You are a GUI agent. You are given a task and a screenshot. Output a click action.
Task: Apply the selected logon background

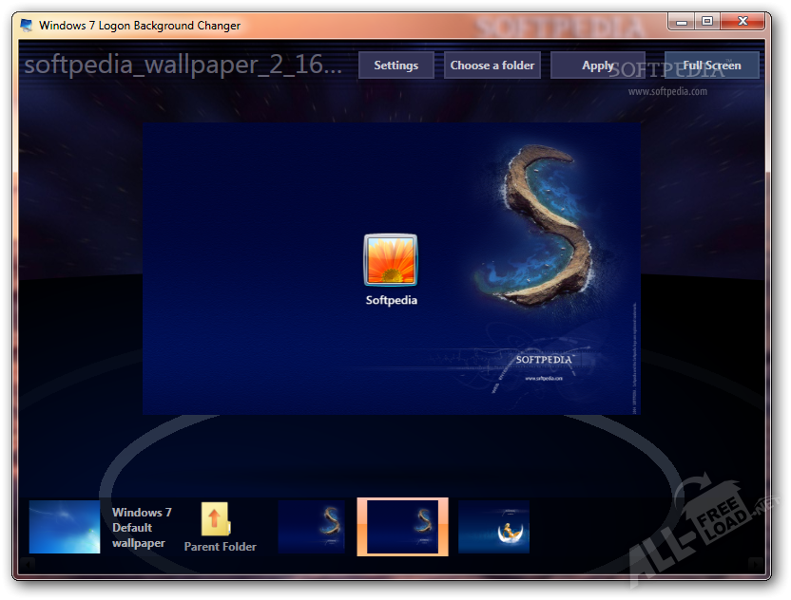[597, 66]
